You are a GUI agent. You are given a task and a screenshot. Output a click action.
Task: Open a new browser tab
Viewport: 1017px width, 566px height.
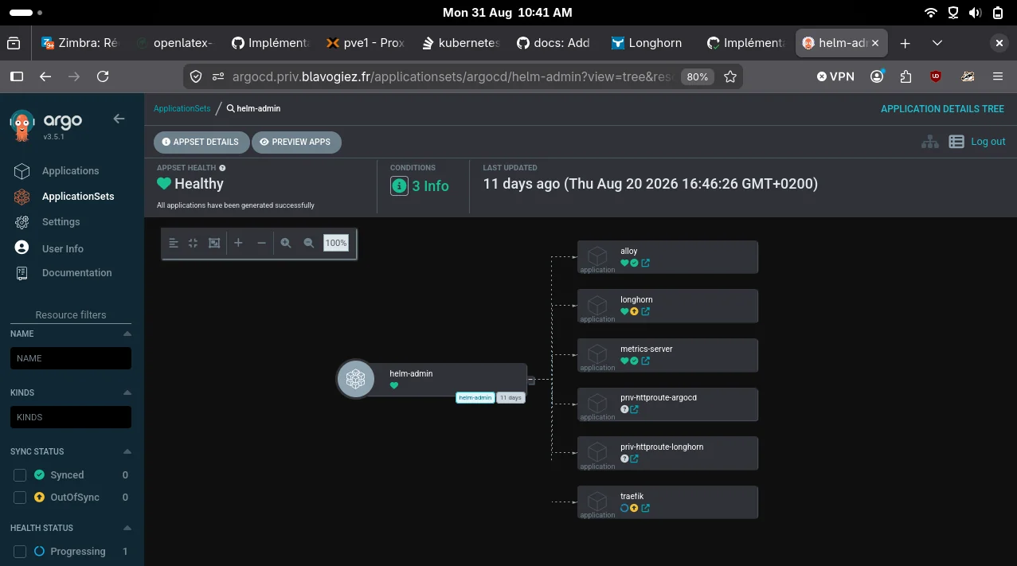pos(905,43)
